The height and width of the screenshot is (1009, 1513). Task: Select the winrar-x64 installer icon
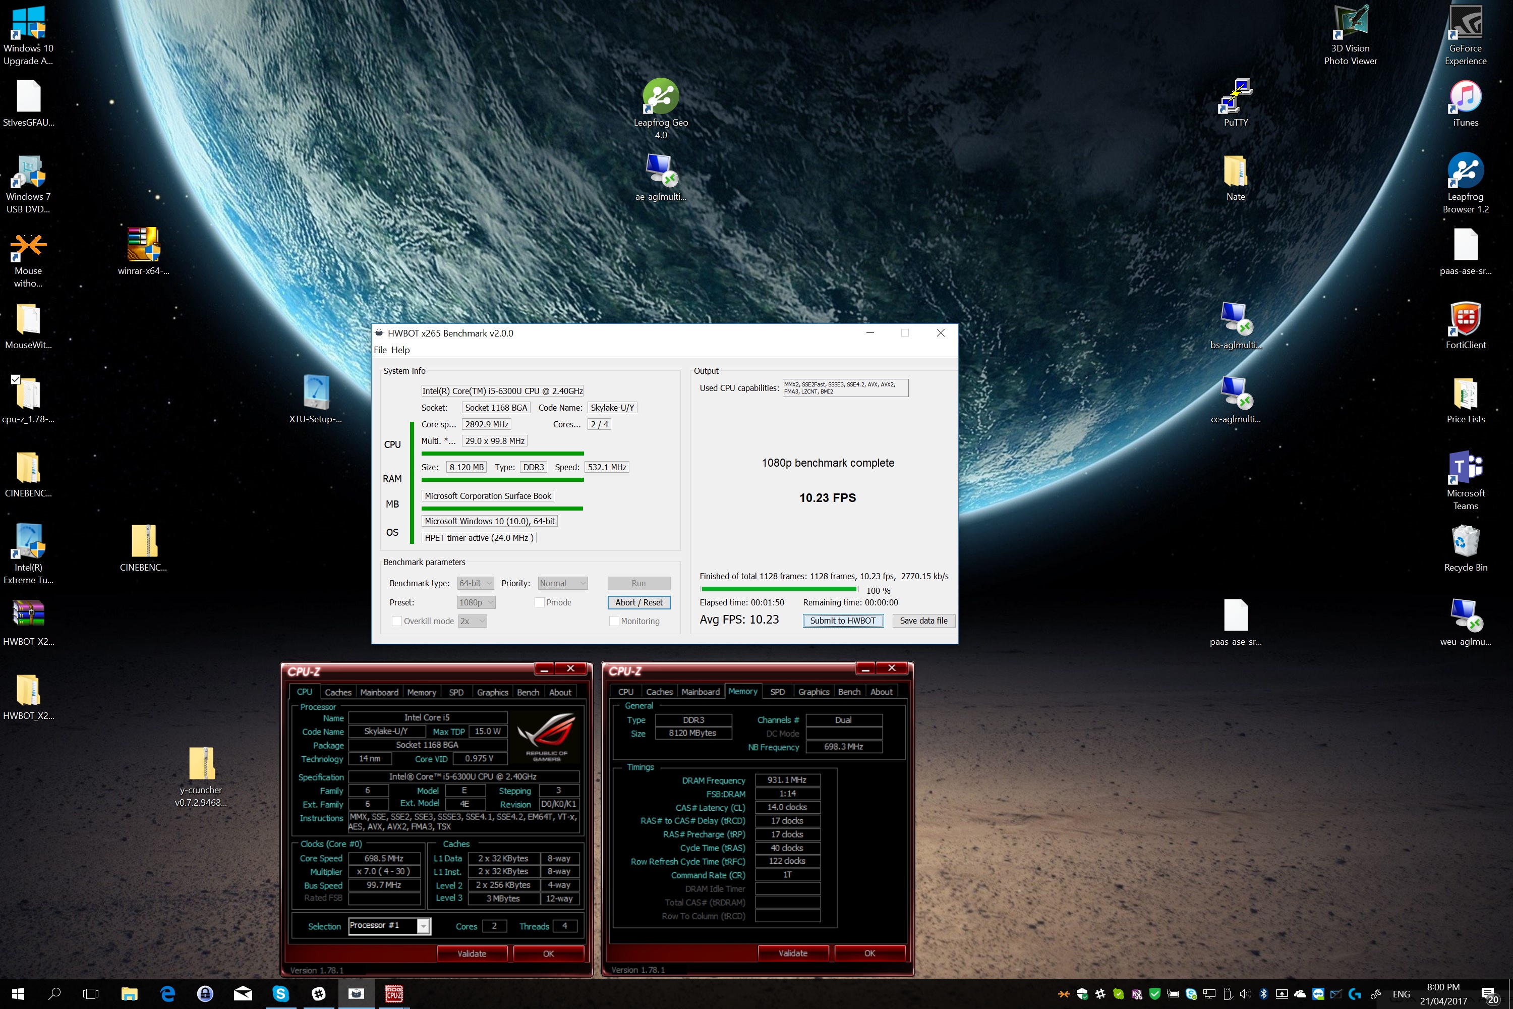143,251
